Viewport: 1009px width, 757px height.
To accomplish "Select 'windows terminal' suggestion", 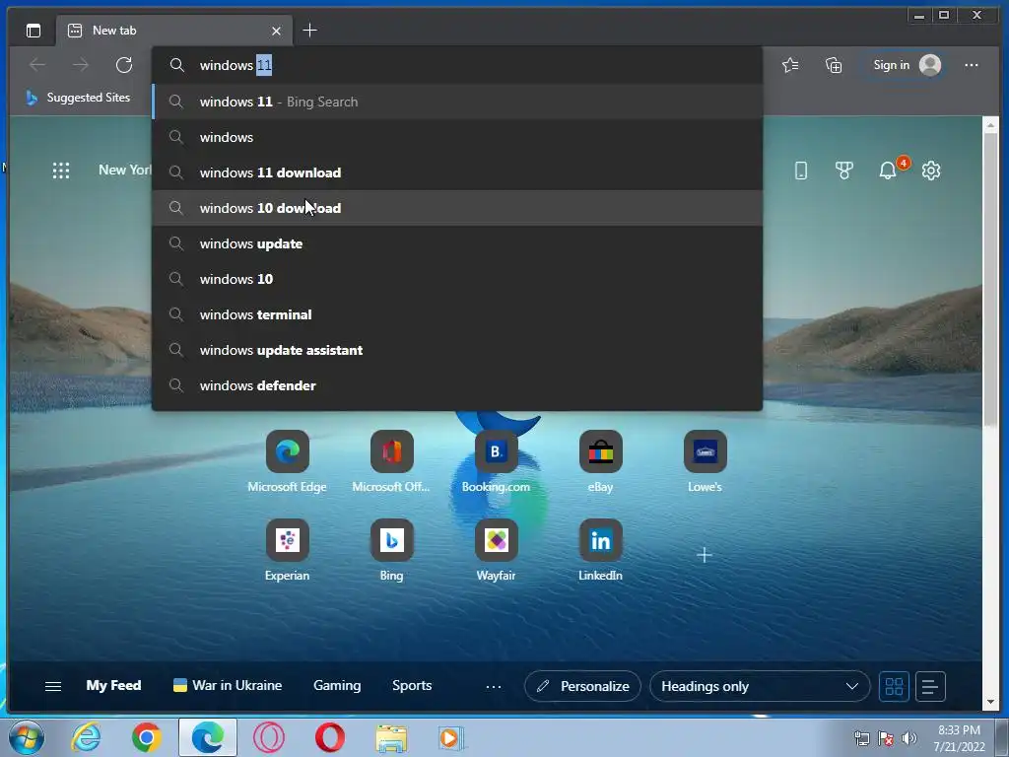I will click(x=457, y=314).
